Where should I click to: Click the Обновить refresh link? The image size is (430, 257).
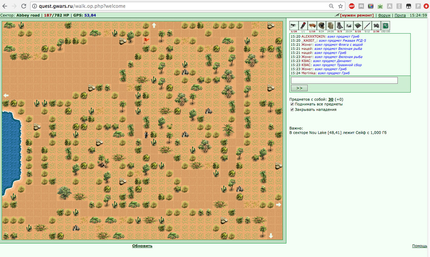click(142, 246)
